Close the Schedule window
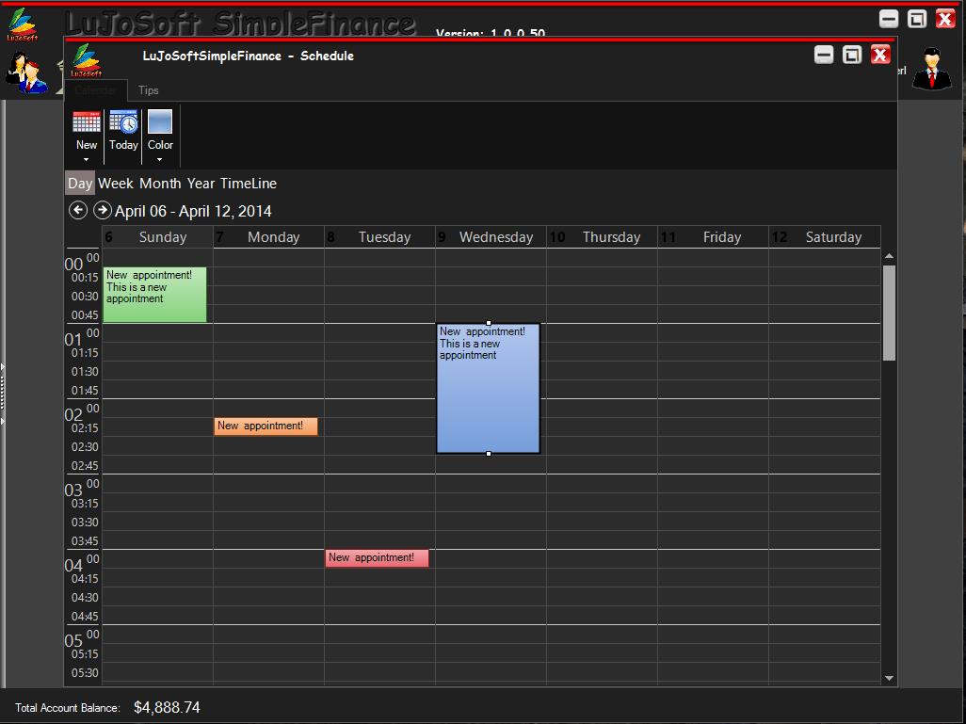Image resolution: width=966 pixels, height=724 pixels. 880,55
